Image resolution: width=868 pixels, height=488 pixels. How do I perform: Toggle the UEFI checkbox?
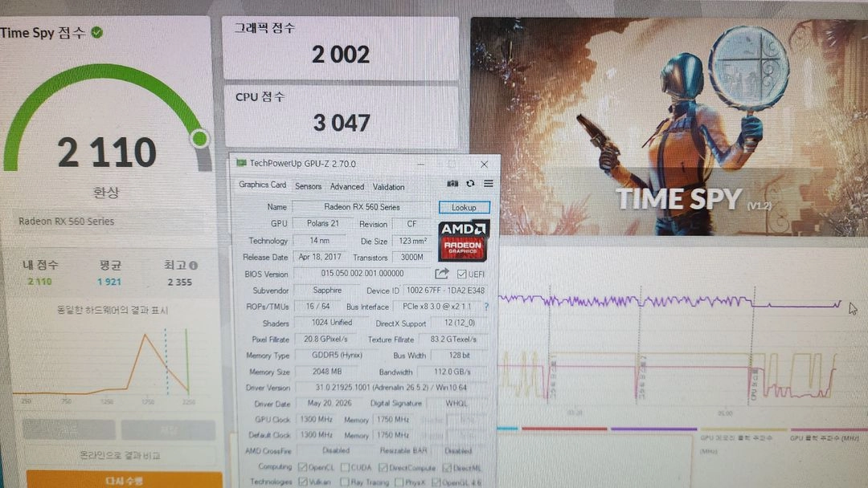(x=461, y=274)
